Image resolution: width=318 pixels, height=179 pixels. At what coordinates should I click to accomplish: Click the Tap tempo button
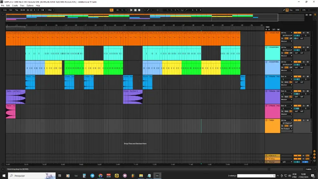click(17, 10)
